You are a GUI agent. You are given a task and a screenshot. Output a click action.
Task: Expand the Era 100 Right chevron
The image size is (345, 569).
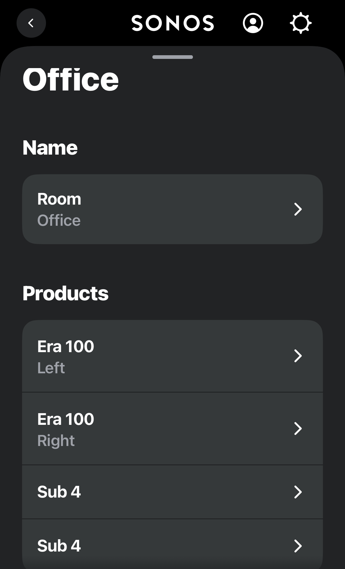[298, 429]
